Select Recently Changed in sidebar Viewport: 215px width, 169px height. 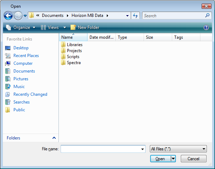point(30,94)
